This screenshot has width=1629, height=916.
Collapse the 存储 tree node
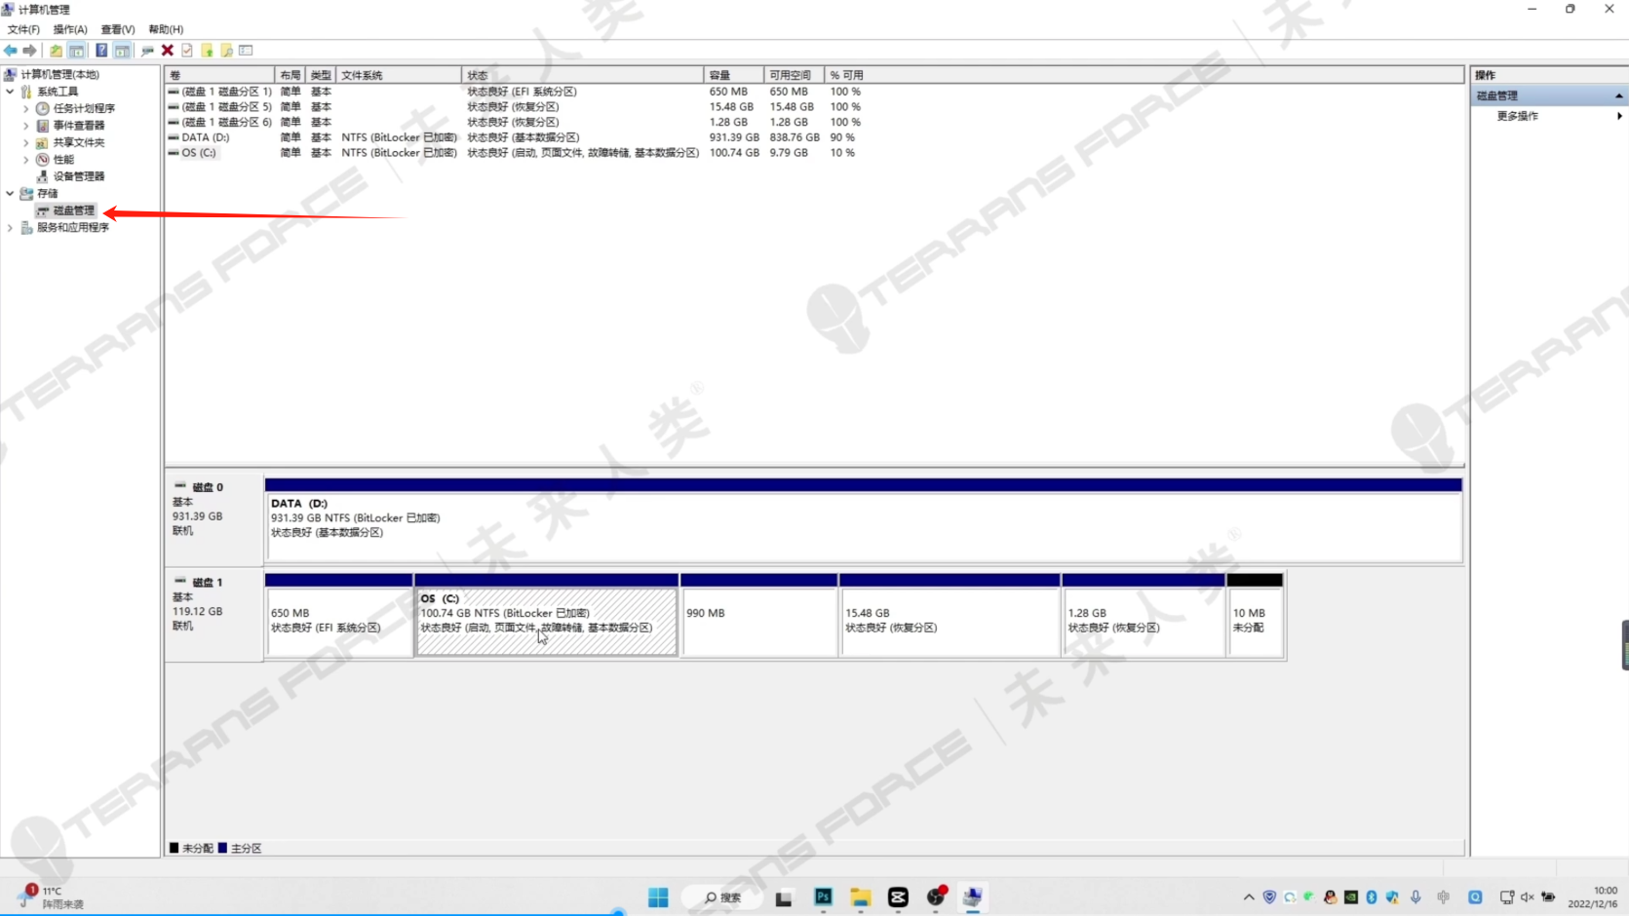click(11, 193)
